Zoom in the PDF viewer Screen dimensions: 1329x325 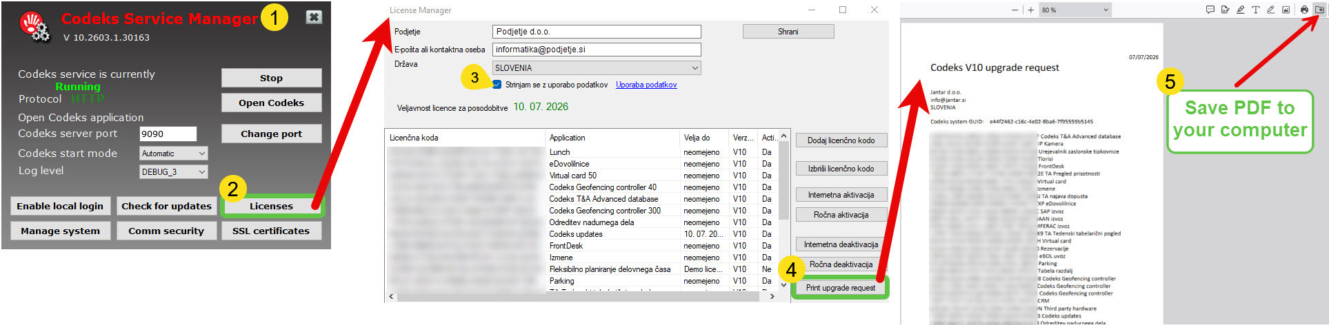click(x=1030, y=10)
